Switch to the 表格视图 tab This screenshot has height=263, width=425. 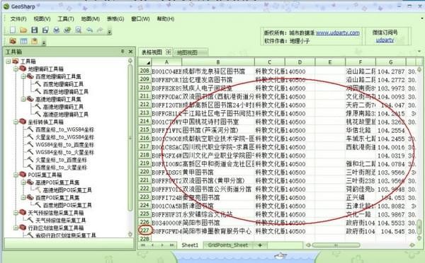point(152,52)
